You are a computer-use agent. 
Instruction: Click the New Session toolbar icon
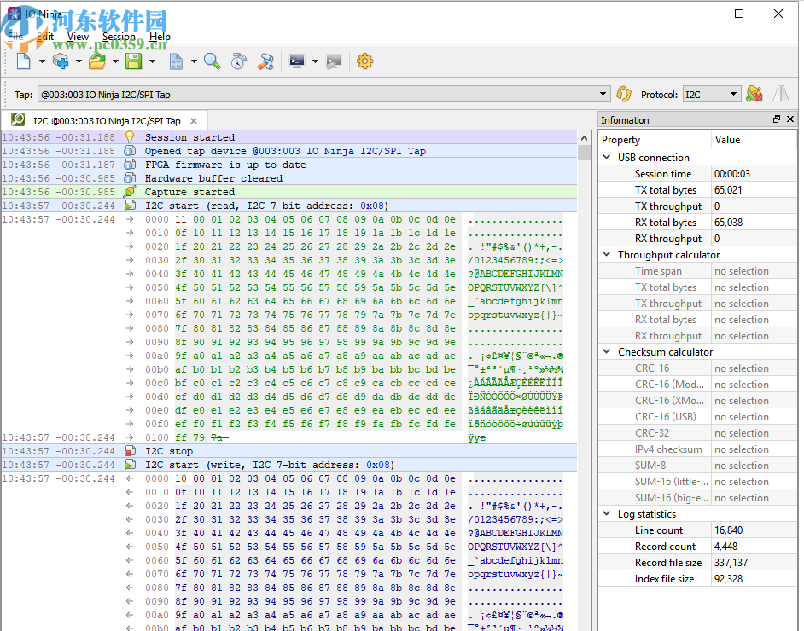click(23, 61)
